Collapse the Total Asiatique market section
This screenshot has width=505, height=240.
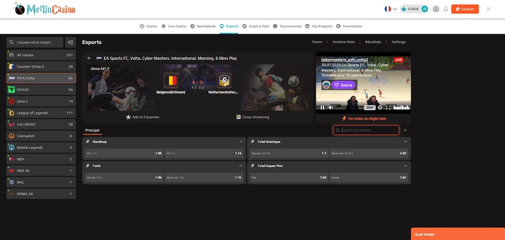tap(405, 142)
